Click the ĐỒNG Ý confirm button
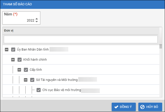Screen dimensions: 165x112 click(x=124, y=107)
